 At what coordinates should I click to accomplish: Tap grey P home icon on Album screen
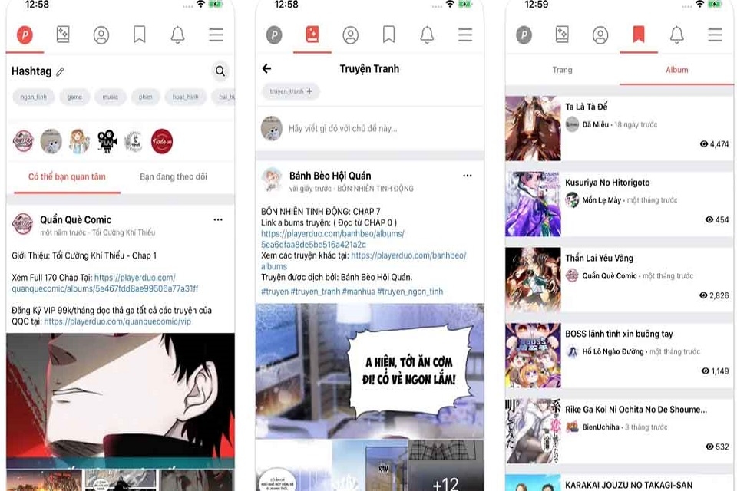[524, 35]
